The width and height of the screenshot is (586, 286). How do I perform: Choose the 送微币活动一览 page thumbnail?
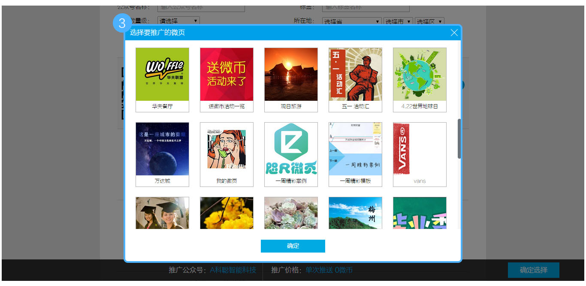(227, 75)
